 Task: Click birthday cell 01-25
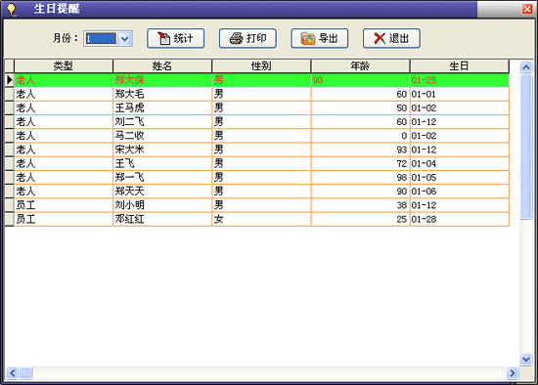point(460,80)
